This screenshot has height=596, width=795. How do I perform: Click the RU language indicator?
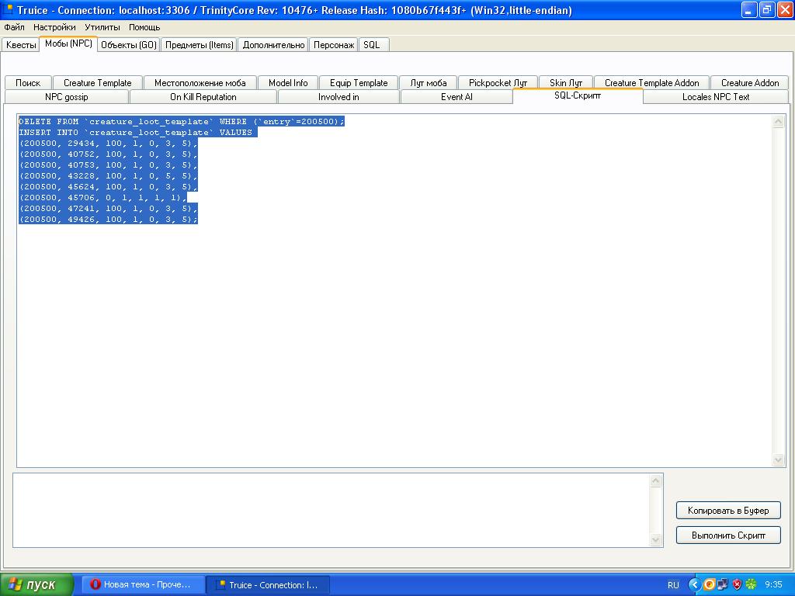(673, 585)
